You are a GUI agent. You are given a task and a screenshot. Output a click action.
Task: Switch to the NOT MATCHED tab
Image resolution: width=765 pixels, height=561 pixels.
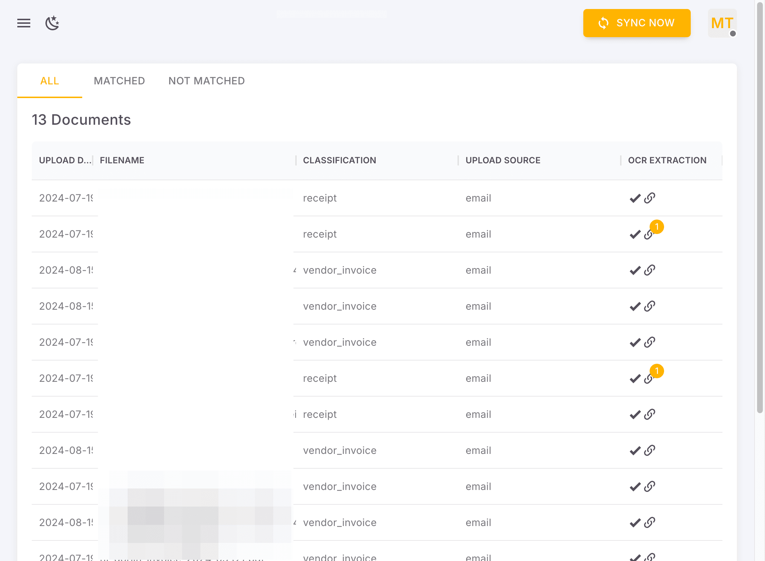click(206, 81)
